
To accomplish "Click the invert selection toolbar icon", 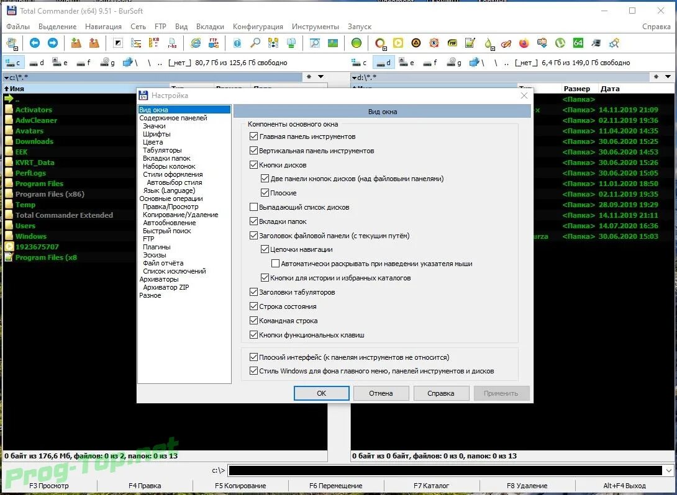I will tap(118, 43).
